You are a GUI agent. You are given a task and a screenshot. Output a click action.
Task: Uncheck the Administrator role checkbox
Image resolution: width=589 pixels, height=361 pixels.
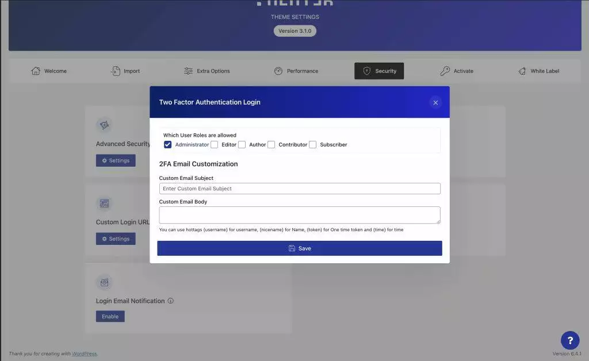168,145
